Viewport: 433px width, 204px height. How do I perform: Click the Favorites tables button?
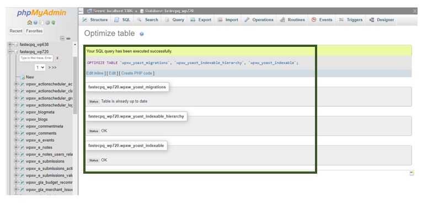34,31
